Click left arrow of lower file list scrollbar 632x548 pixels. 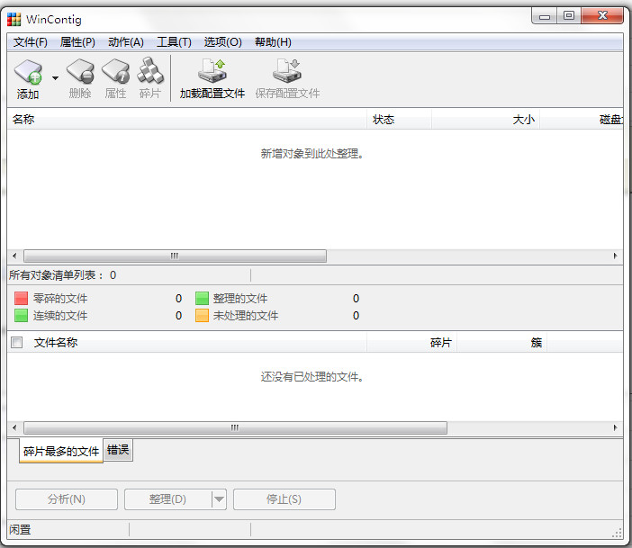tap(15, 427)
